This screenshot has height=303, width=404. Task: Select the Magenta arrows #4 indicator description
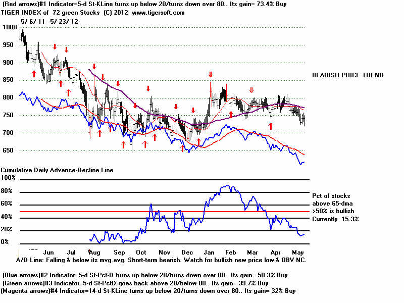148,291
